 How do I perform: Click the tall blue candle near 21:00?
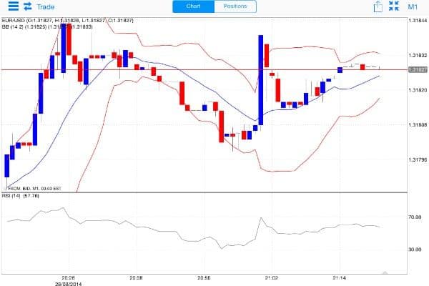click(261, 80)
